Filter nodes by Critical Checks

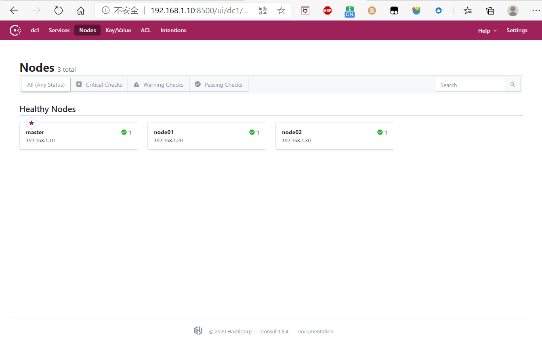click(99, 85)
